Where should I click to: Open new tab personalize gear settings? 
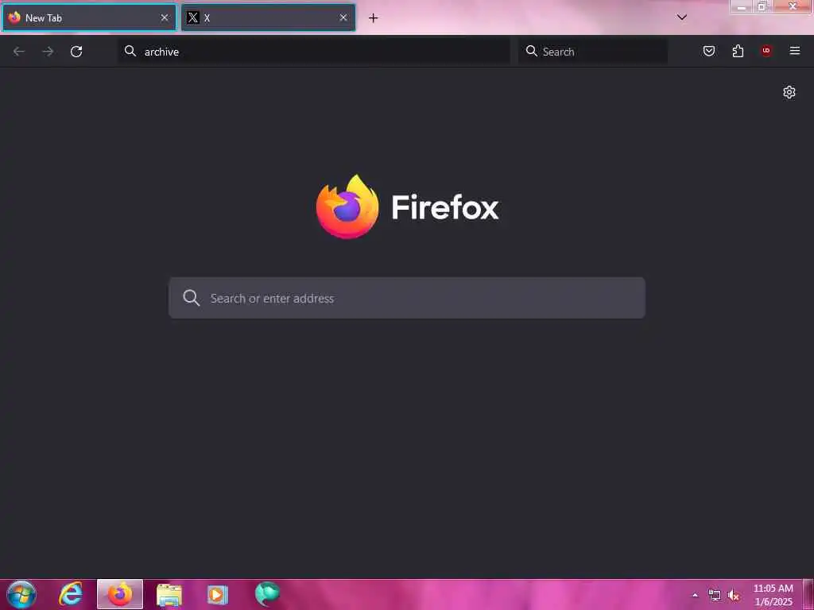coord(789,92)
